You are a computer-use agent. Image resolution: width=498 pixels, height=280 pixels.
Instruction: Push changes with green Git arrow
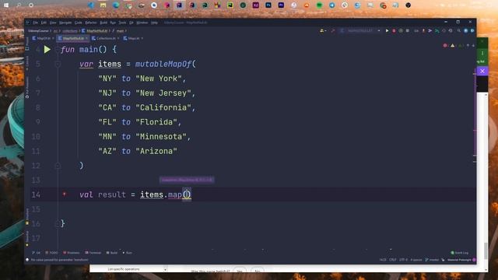click(x=437, y=31)
